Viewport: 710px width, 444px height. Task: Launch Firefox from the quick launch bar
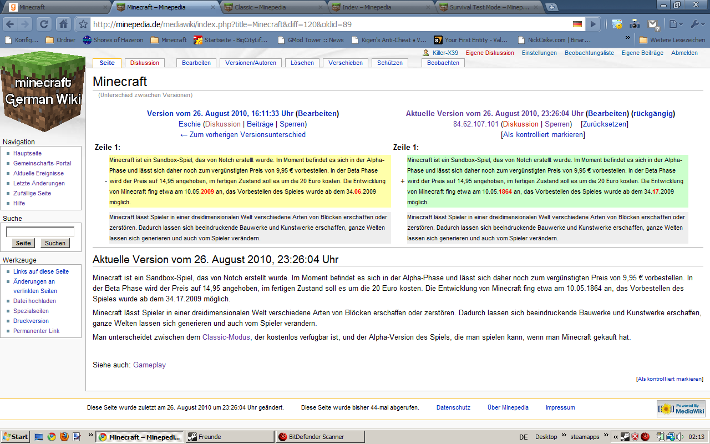(64, 437)
